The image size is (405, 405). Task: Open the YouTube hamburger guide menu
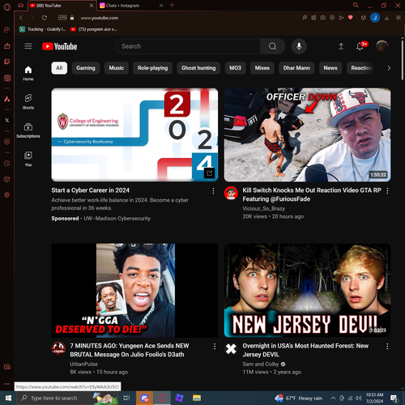[28, 46]
